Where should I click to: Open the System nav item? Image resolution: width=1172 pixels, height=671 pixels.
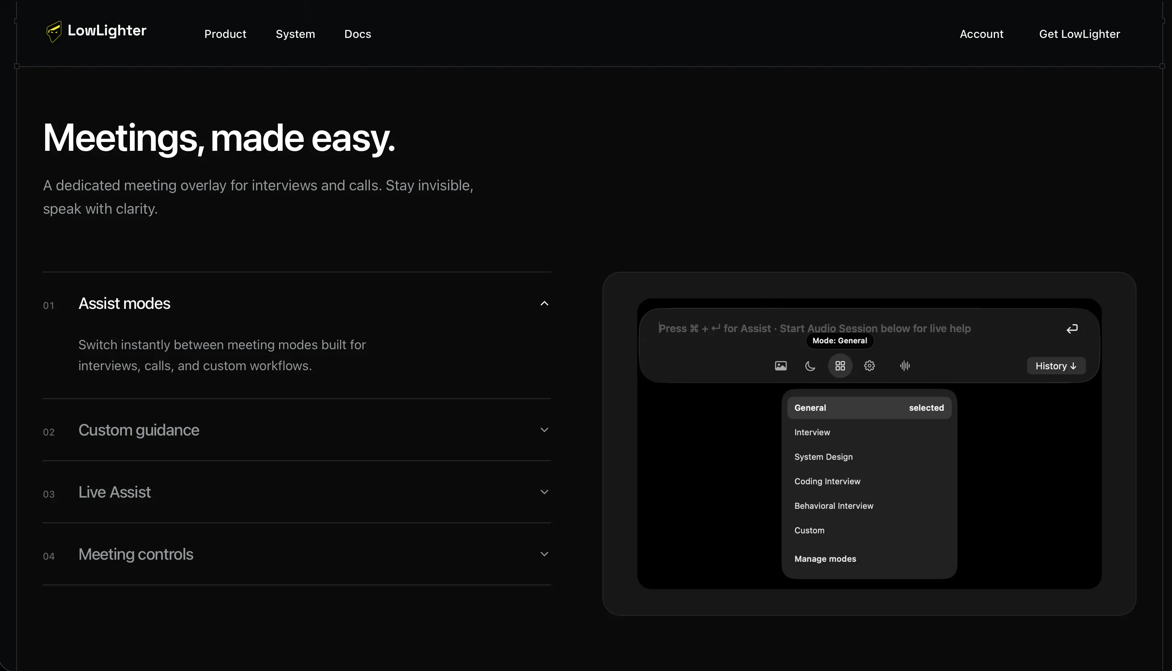295,34
